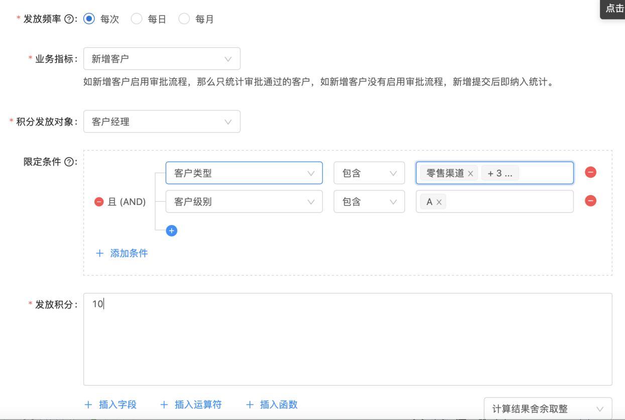
Task: Click blue plus to add sub-condition
Action: (172, 231)
